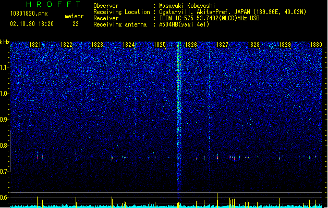
Task: Click the observer name Masayuki Kobayashi
Action: pyautogui.click(x=187, y=6)
